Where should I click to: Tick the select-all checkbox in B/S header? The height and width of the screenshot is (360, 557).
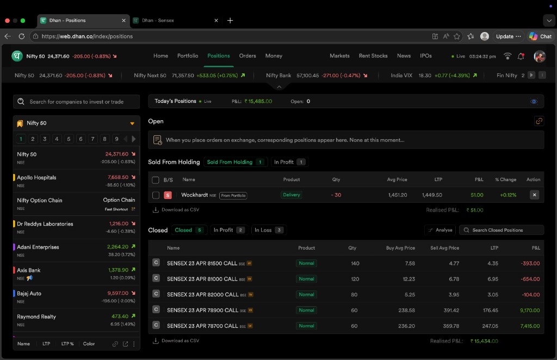156,180
